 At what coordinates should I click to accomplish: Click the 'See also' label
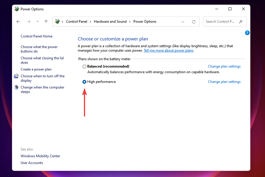[27, 149]
